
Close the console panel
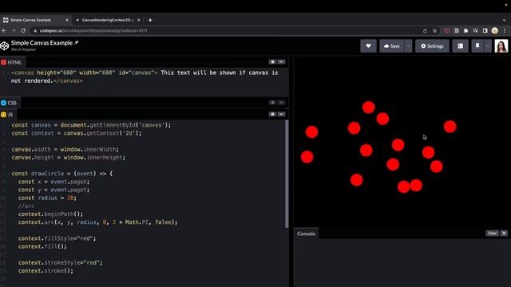pyautogui.click(x=504, y=234)
